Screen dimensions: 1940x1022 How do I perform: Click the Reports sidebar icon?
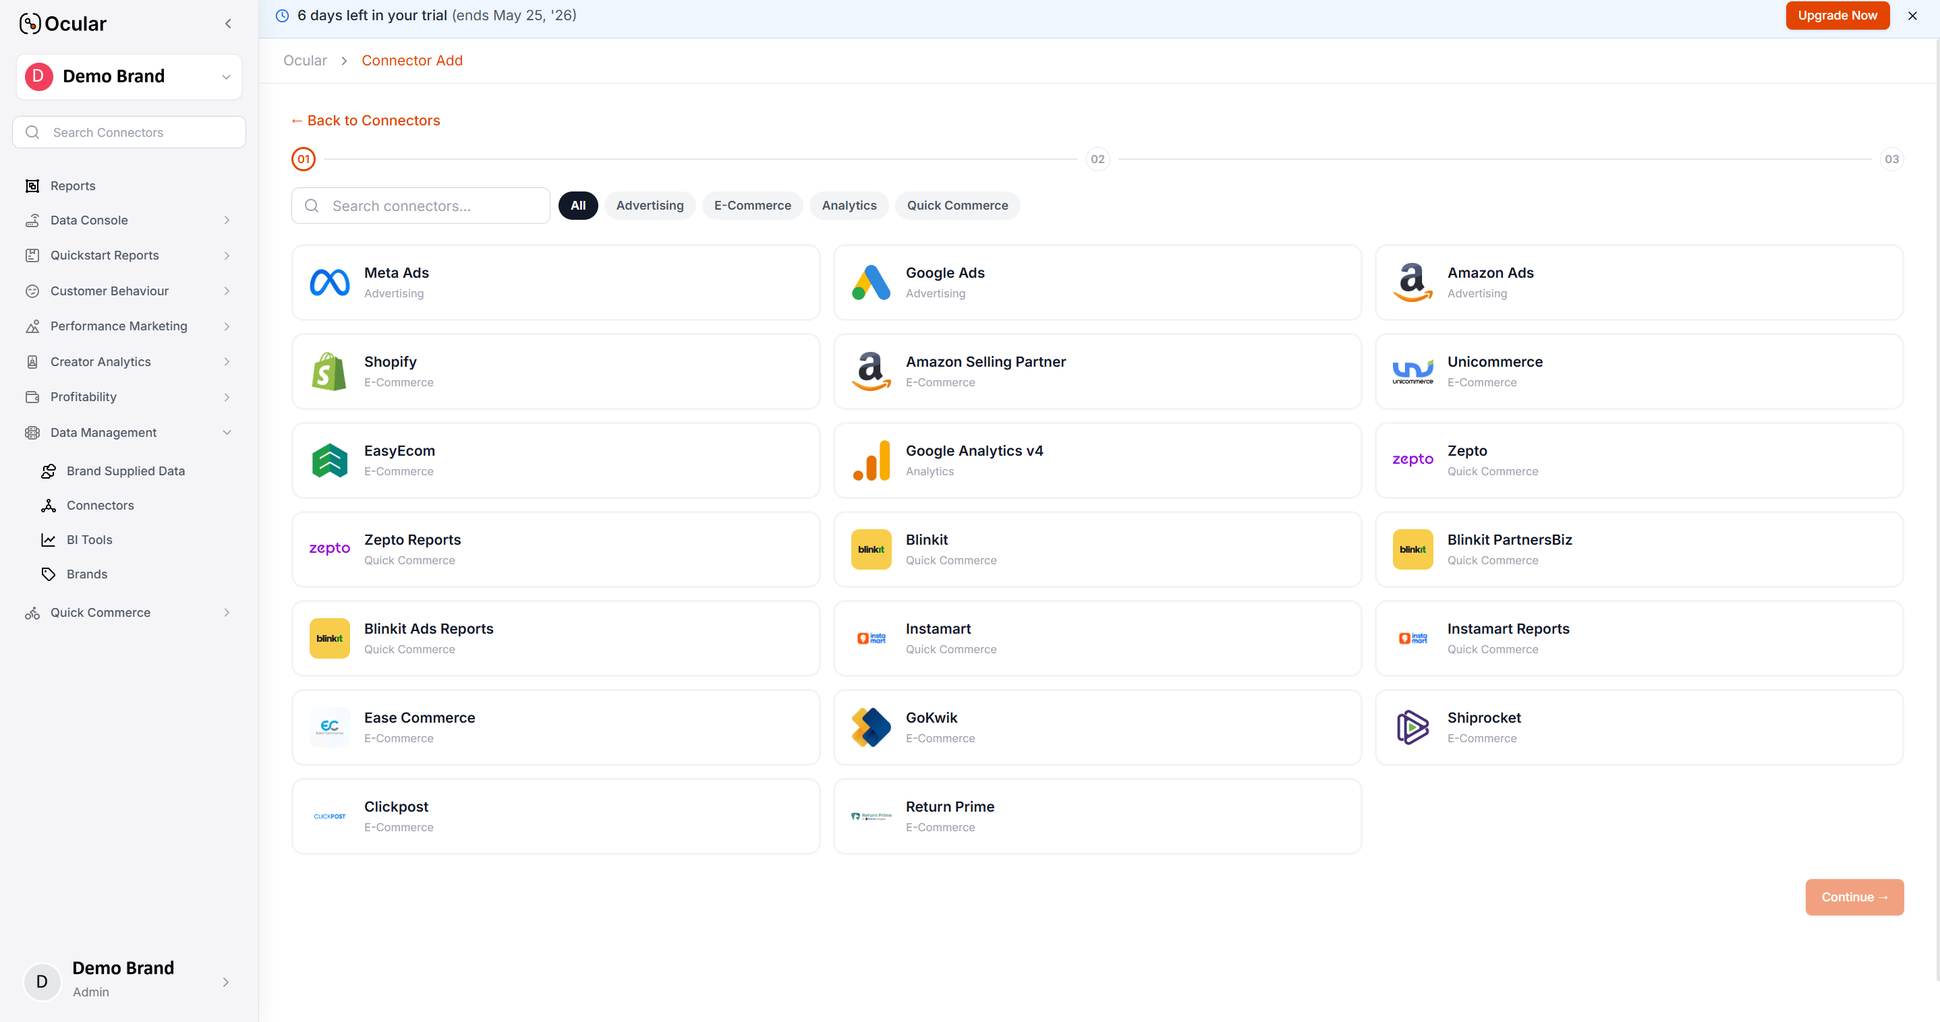tap(32, 186)
